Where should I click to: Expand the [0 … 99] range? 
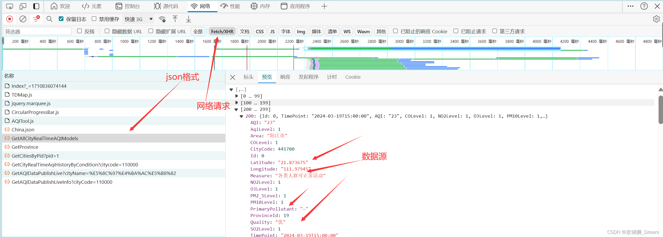point(237,96)
